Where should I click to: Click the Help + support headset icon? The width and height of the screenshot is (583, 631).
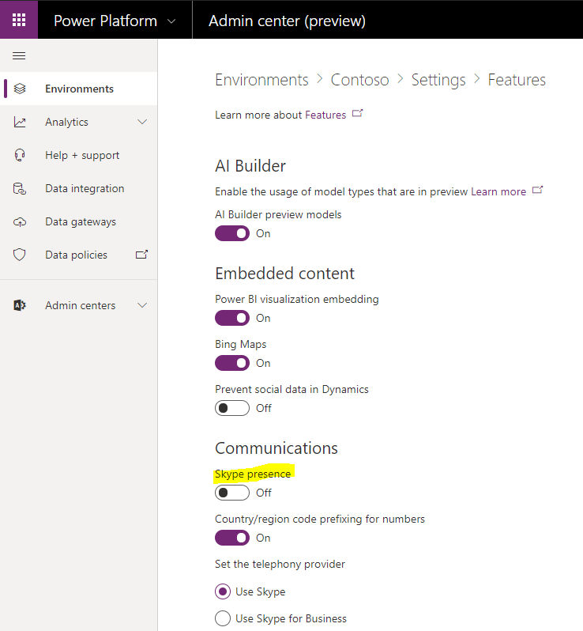tap(20, 155)
